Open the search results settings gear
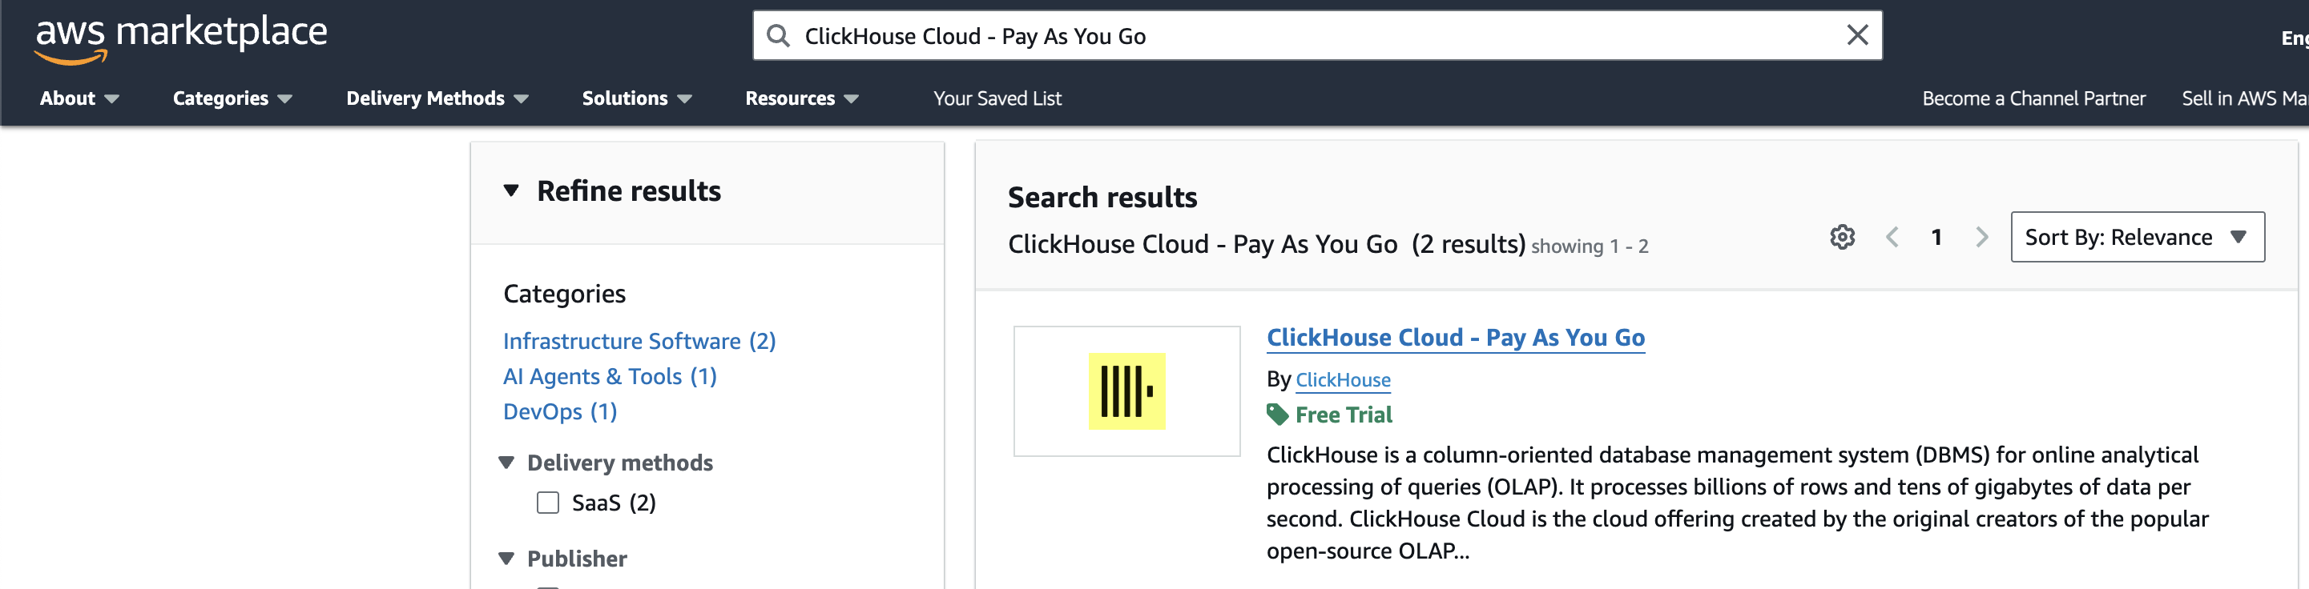The image size is (2309, 589). (x=1842, y=236)
